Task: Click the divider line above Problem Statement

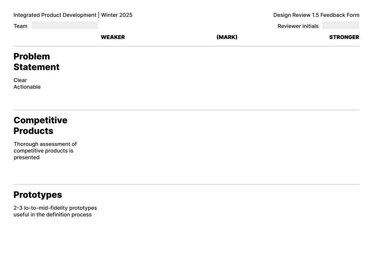Action: [x=186, y=46]
